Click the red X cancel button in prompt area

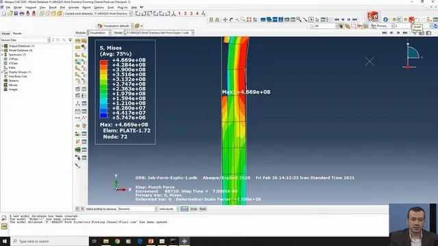[x=82, y=209]
